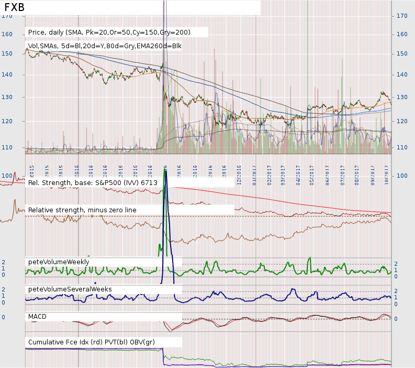This screenshot has height=368, width=415.
Task: Click the 10/2017 date axis label
Action: click(x=386, y=175)
